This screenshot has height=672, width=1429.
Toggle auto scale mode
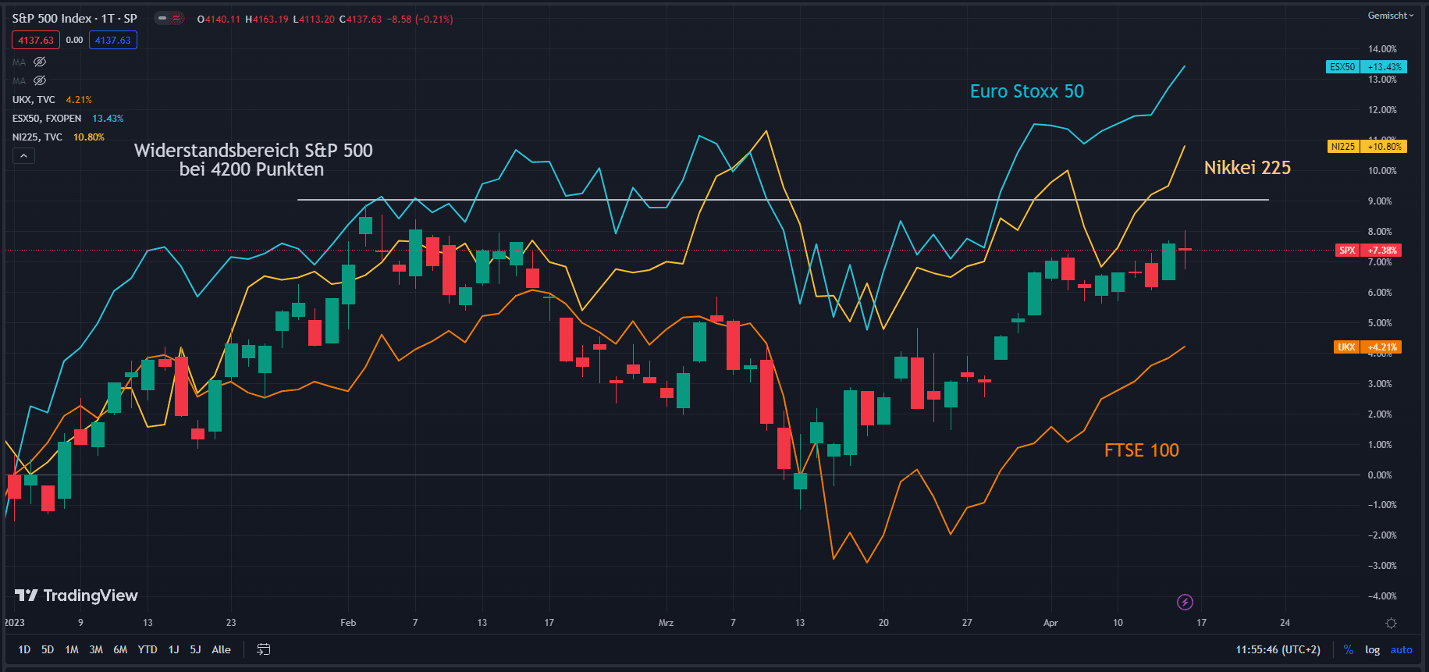(1401, 649)
